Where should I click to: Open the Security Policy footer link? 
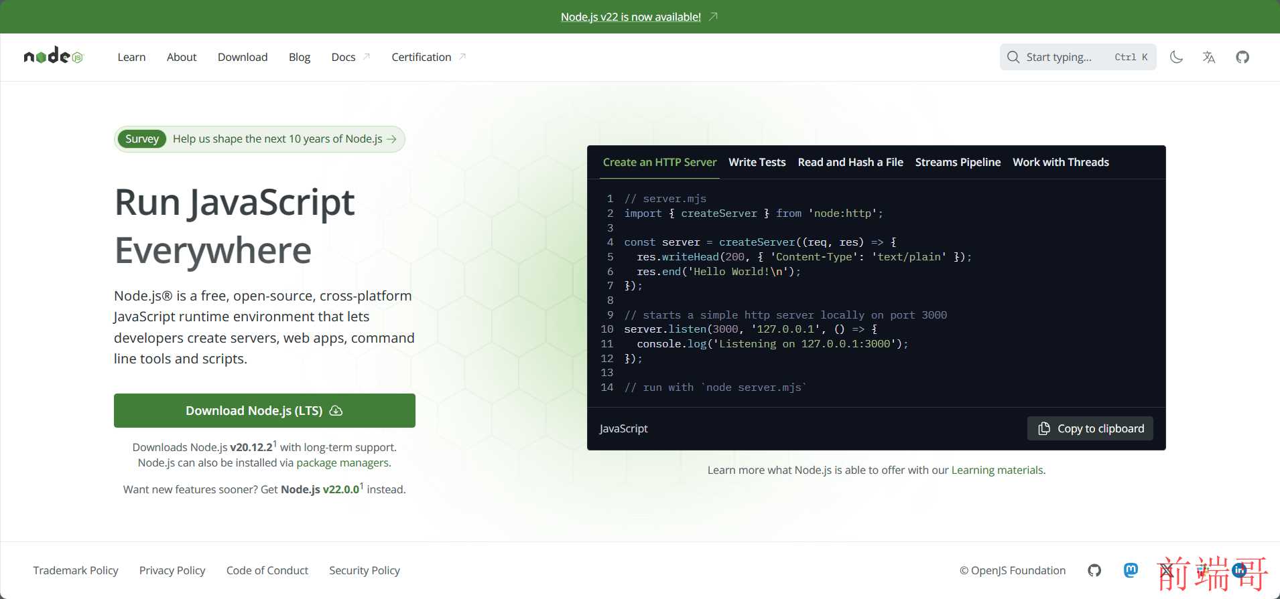click(365, 570)
